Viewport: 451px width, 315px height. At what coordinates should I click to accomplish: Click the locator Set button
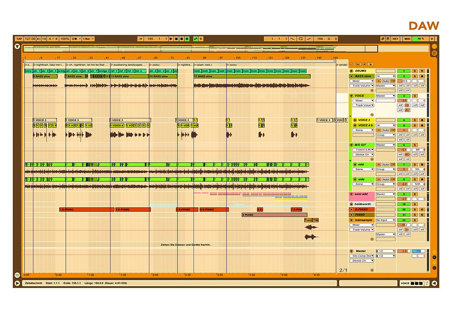click(x=357, y=64)
